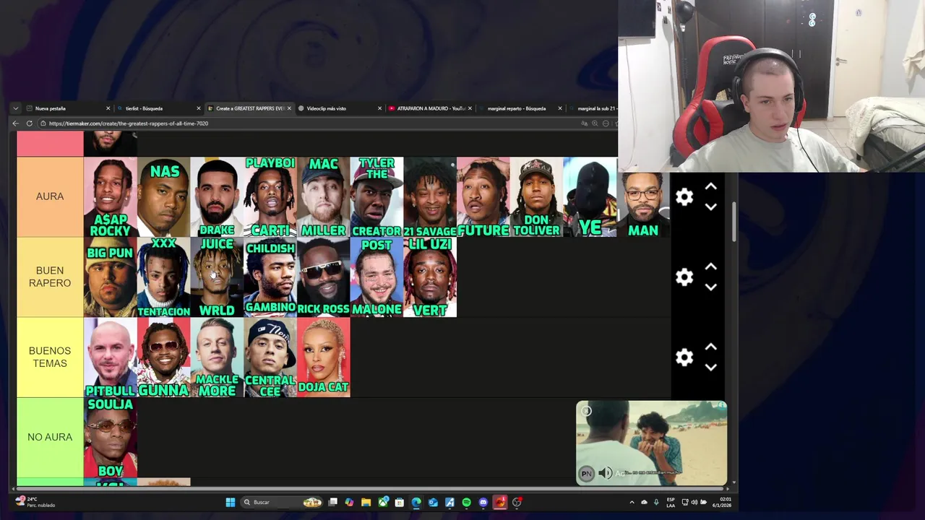Select the Soulja Boy tile

[x=110, y=438]
